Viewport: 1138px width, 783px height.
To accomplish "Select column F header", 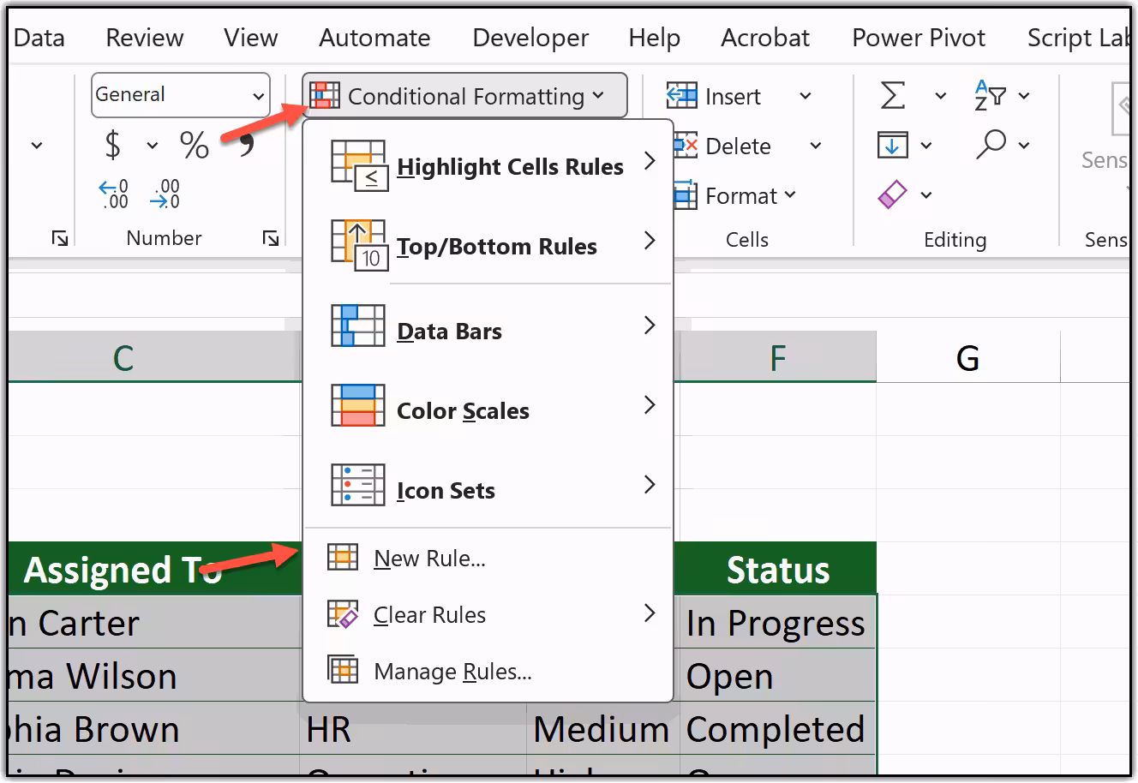I will [x=777, y=357].
